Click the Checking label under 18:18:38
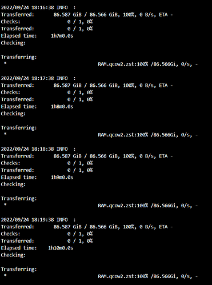Viewport: 212px width, 285px height. pyautogui.click(x=13, y=184)
